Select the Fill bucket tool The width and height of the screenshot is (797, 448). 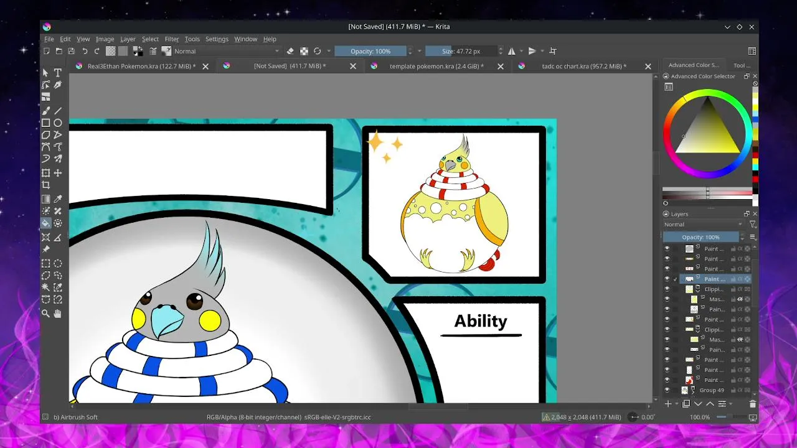pyautogui.click(x=45, y=223)
